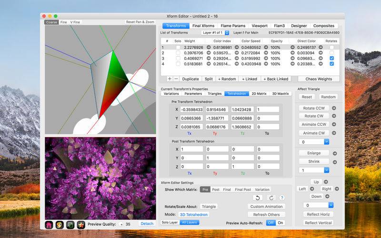
Task: Open the 2D Matrix properties tab
Action: 260,94
